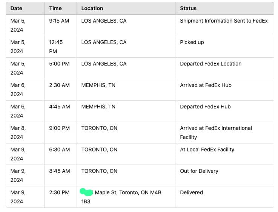Select the 9:15 AM time cell
The height and width of the screenshot is (212, 278).
point(59,21)
